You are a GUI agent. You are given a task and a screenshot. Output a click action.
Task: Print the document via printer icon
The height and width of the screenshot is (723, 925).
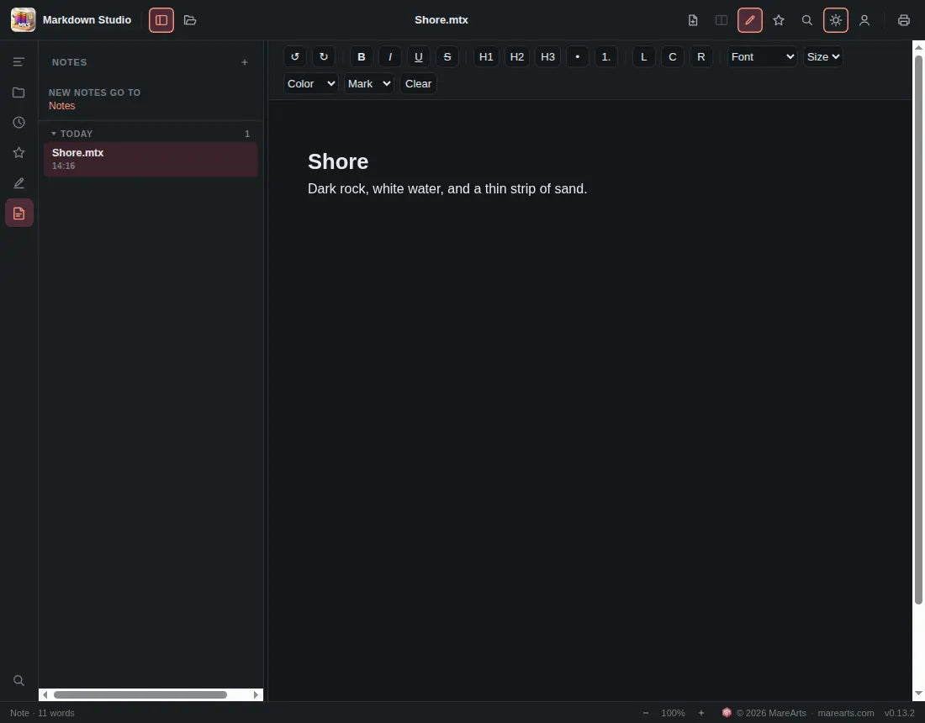(904, 20)
